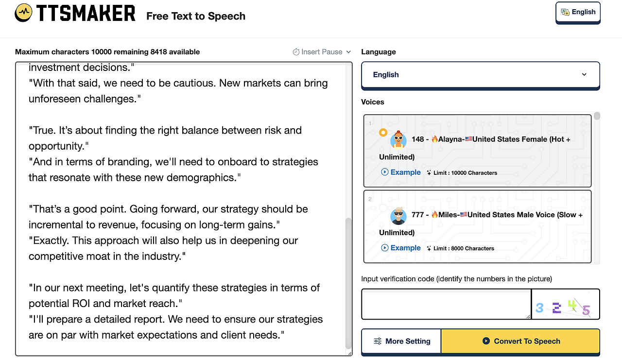Open the site language selector at top right
The image size is (622, 360).
click(578, 13)
